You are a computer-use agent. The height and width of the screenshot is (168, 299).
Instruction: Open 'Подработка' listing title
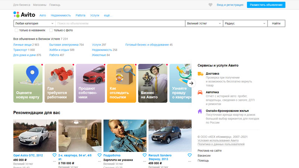112,155
